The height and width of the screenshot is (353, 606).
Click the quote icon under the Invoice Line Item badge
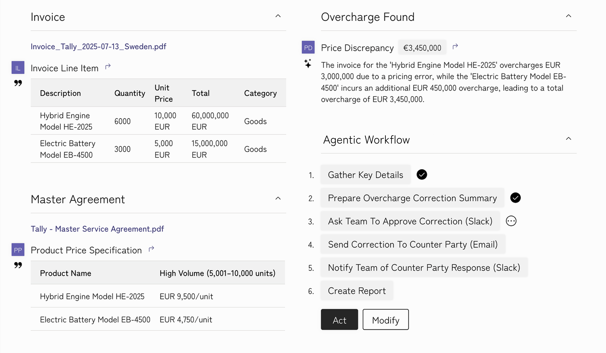click(x=17, y=83)
